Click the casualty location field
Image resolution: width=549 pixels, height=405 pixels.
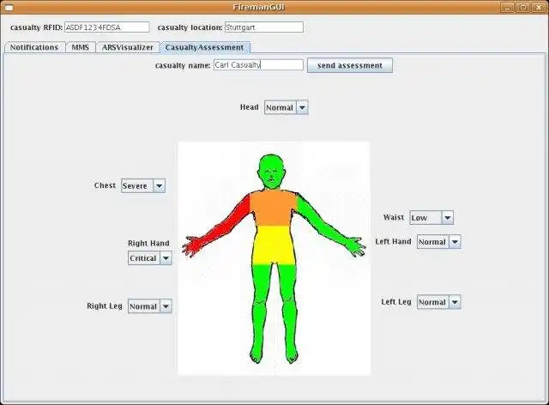pos(263,27)
